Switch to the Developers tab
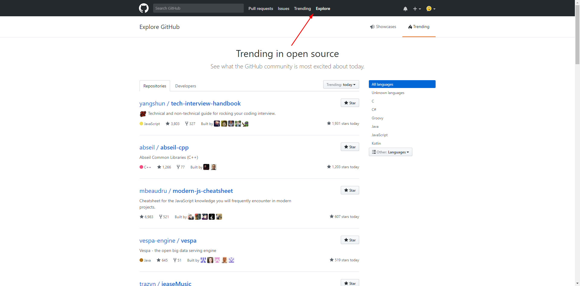 tap(185, 86)
